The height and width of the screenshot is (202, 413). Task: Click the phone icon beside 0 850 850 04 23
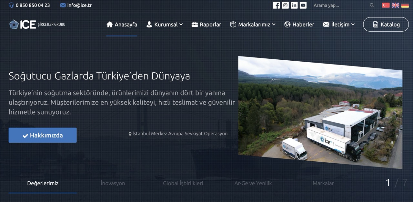click(12, 5)
